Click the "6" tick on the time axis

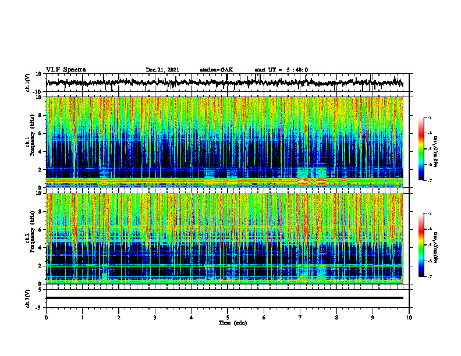click(264, 318)
